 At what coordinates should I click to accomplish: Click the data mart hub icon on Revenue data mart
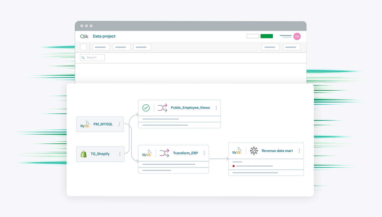pos(254,151)
